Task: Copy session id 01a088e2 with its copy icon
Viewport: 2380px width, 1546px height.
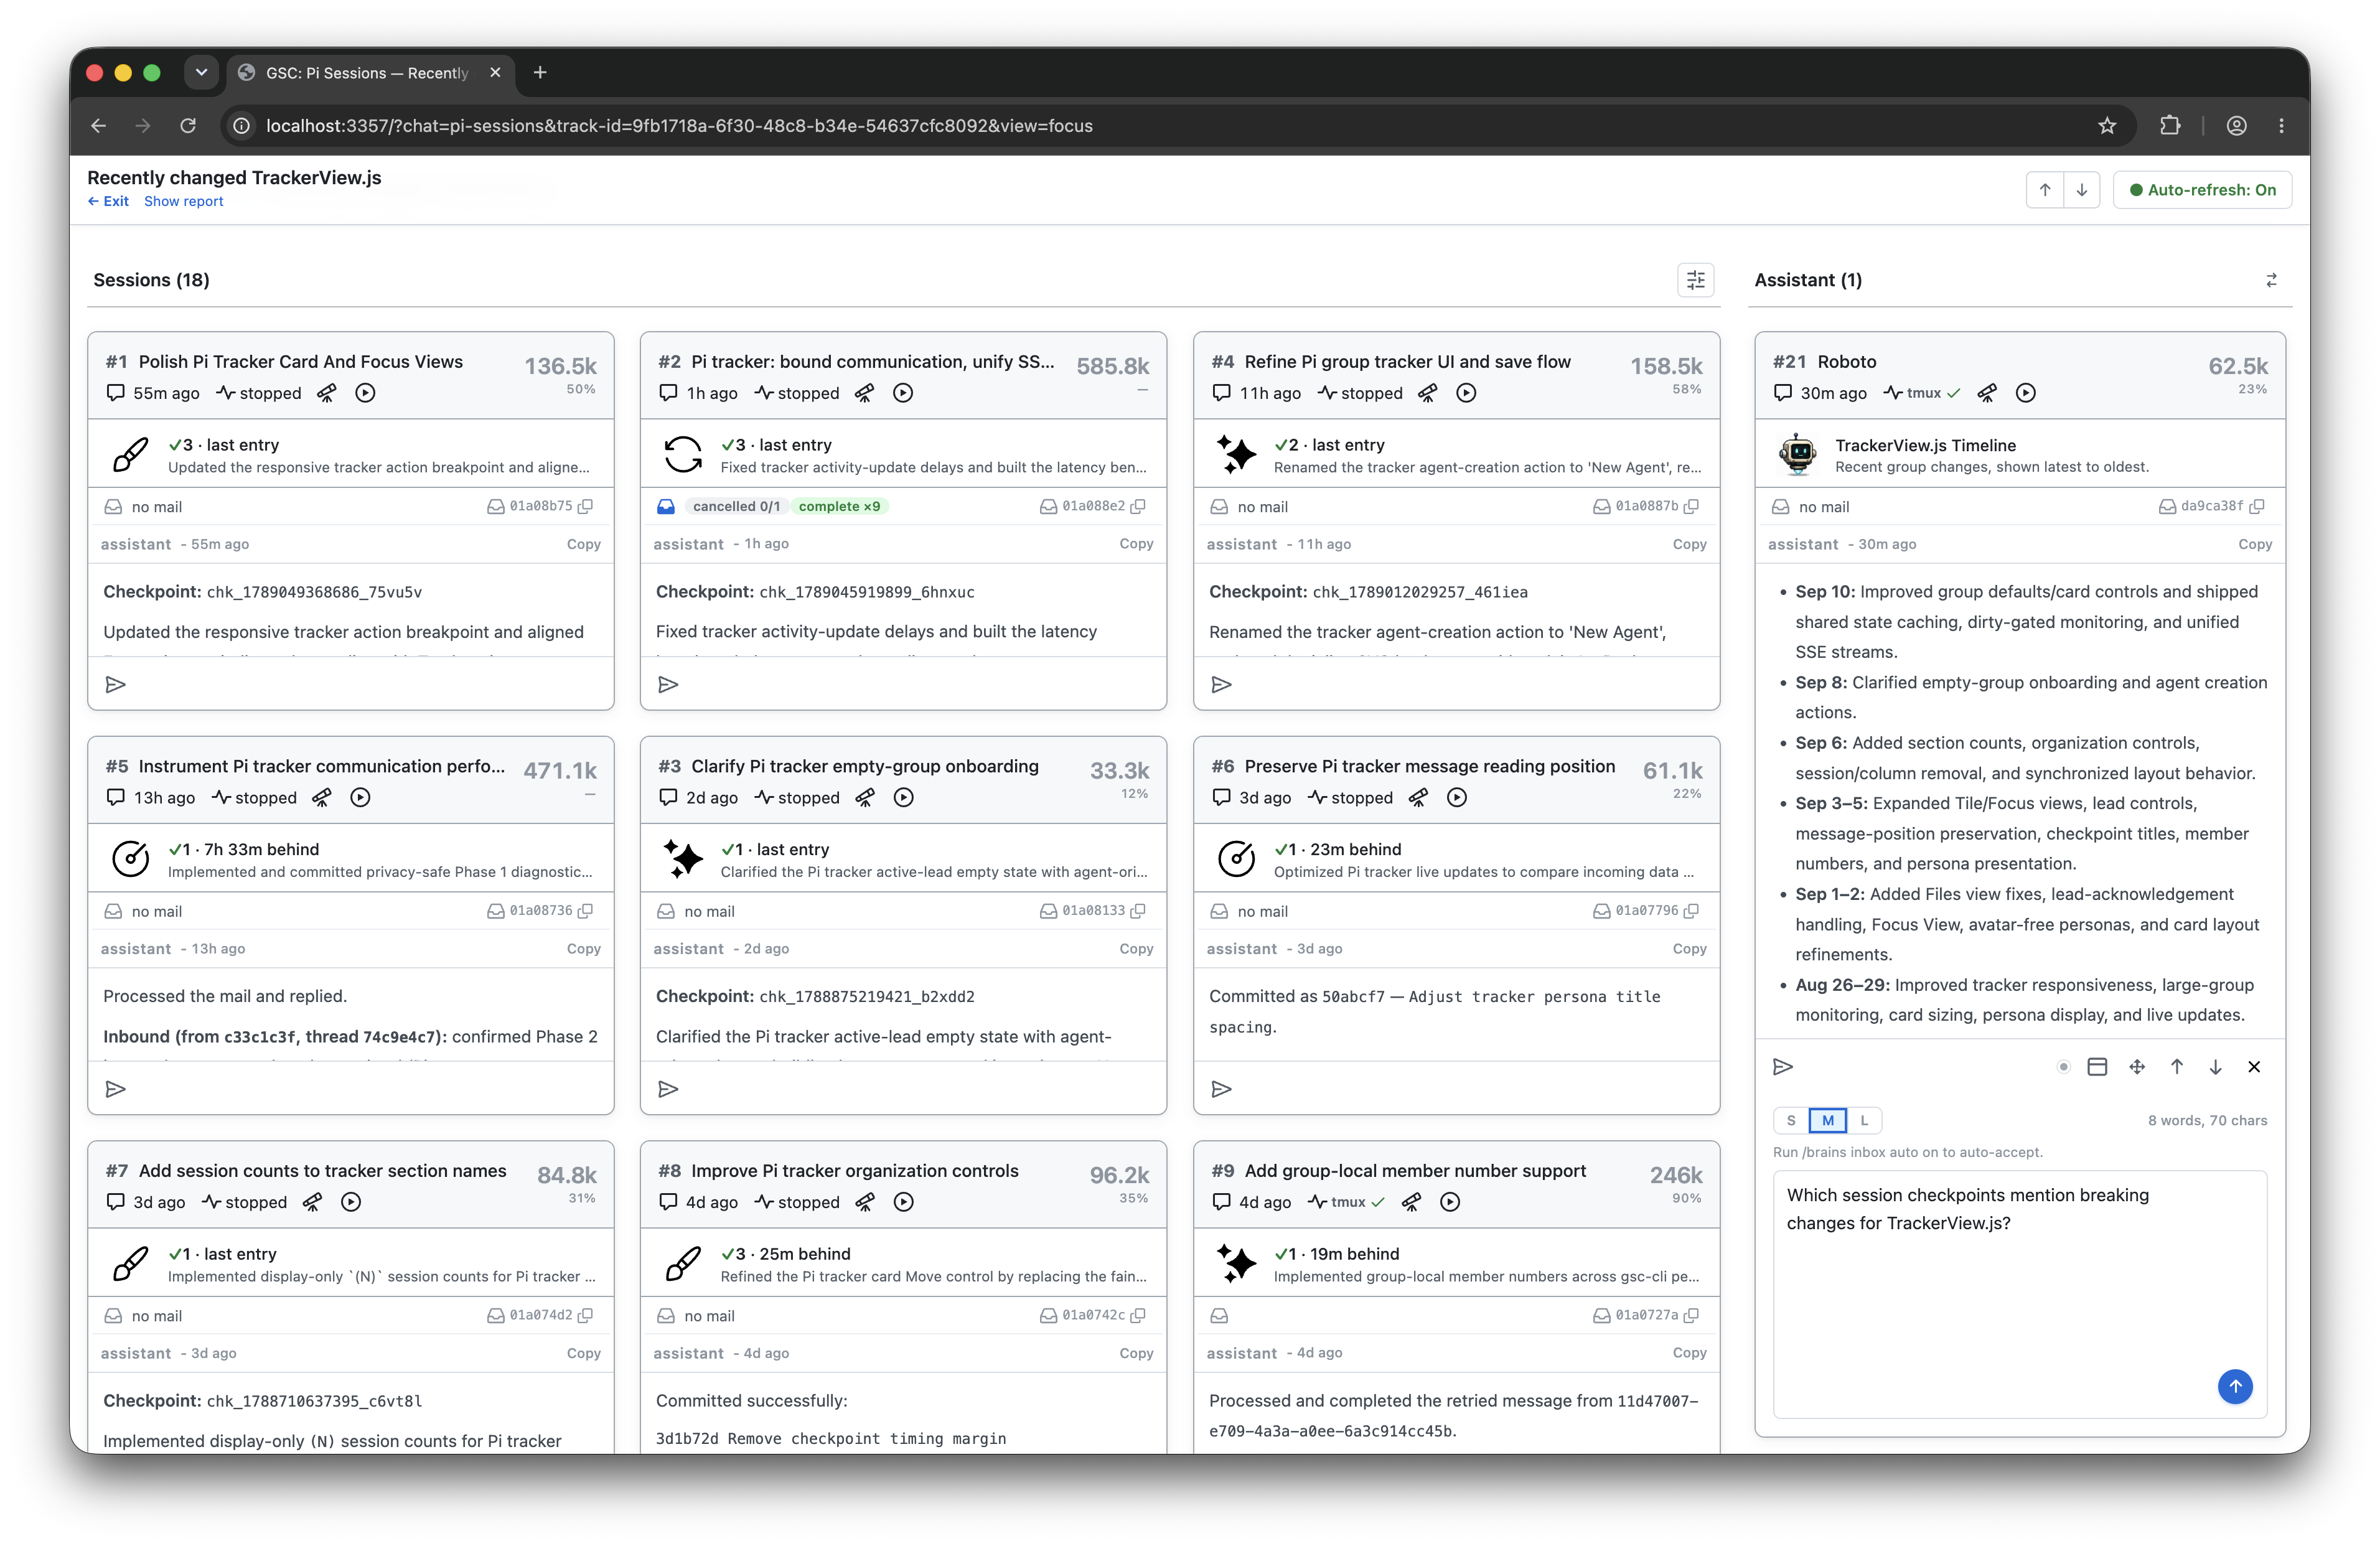Action: click(1138, 506)
